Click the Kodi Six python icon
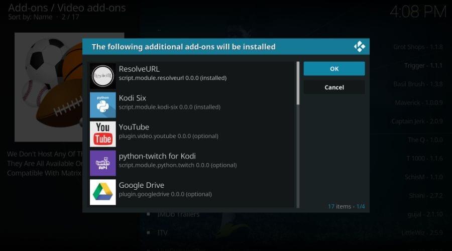Image resolution: width=452 pixels, height=251 pixels. tap(103, 105)
